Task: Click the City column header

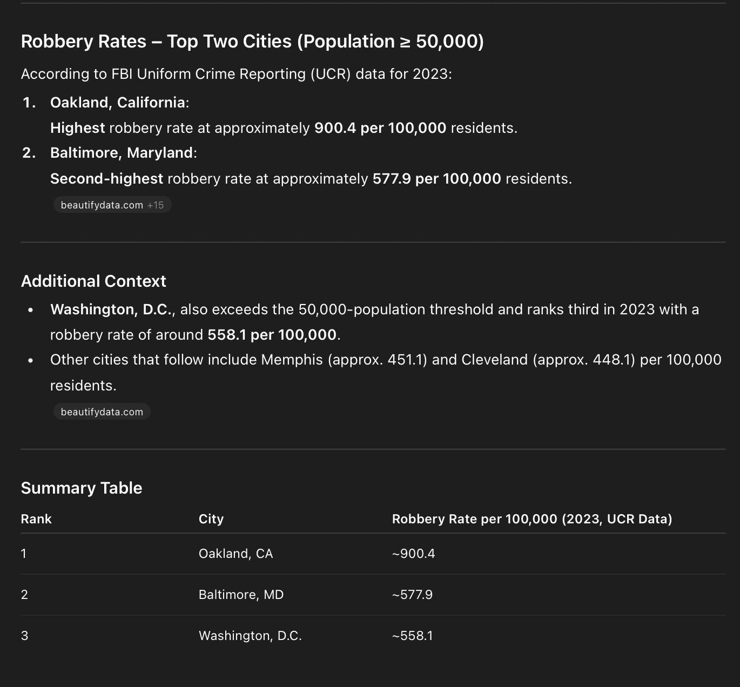Action: (211, 519)
